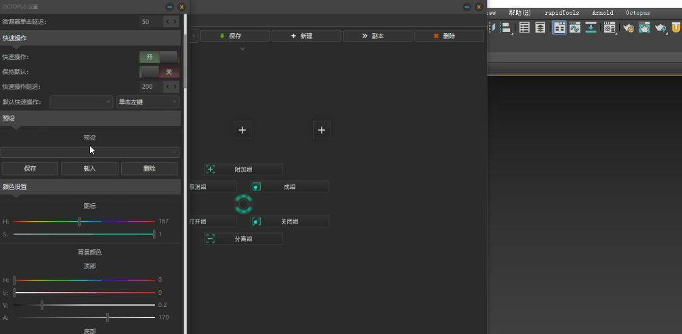Open Render Setup teapot with gear
682x334 pixels.
click(628, 28)
